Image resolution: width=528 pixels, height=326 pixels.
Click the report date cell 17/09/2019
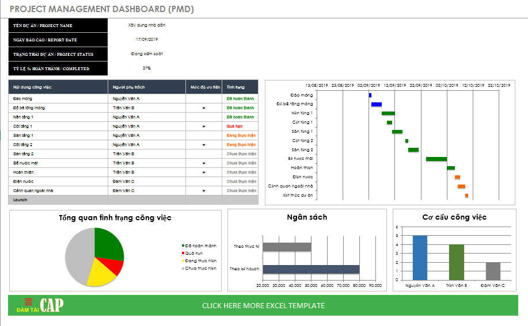(146, 40)
